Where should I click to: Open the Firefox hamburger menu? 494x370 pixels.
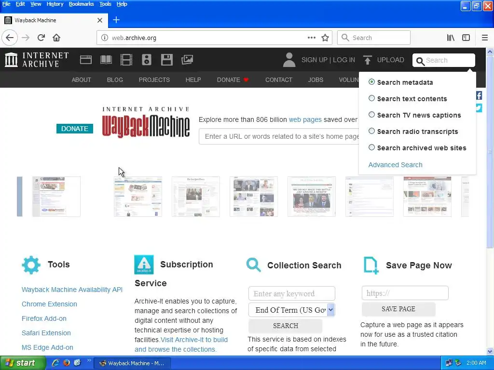[485, 38]
